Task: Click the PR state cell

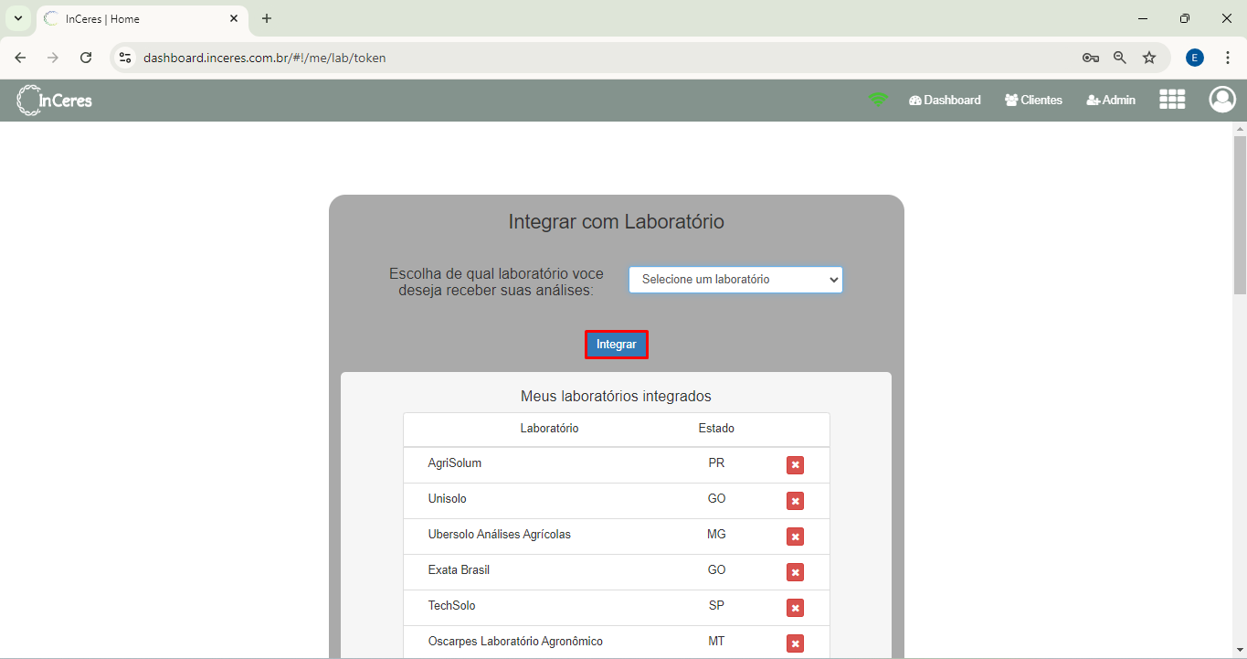Action: (716, 463)
